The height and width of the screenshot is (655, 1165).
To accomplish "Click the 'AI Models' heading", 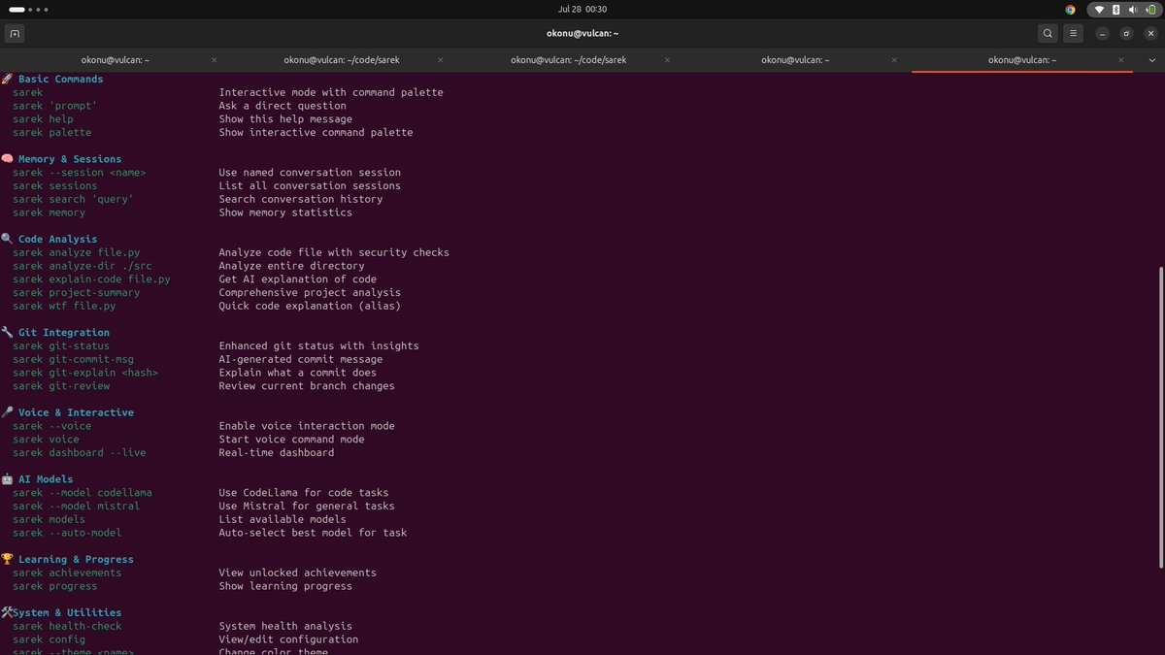I will 46,479.
